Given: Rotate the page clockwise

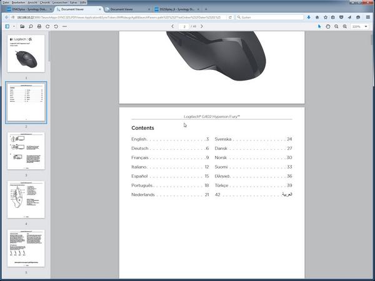Looking at the screenshot, I should 47,26.
